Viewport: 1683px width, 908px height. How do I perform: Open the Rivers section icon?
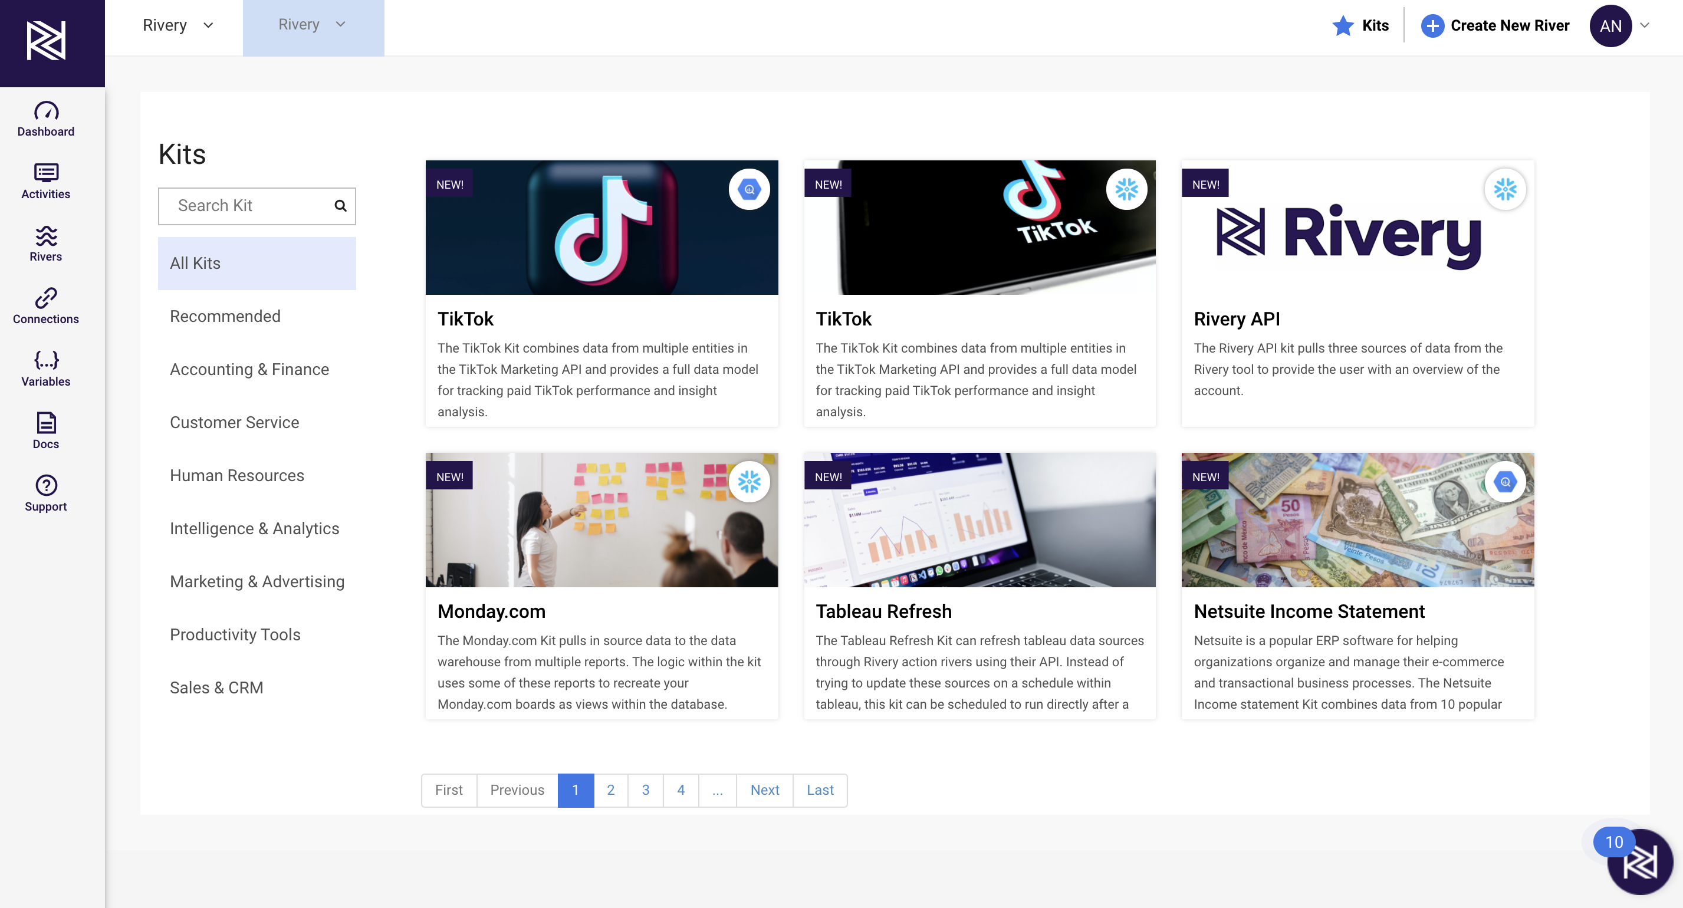point(46,236)
